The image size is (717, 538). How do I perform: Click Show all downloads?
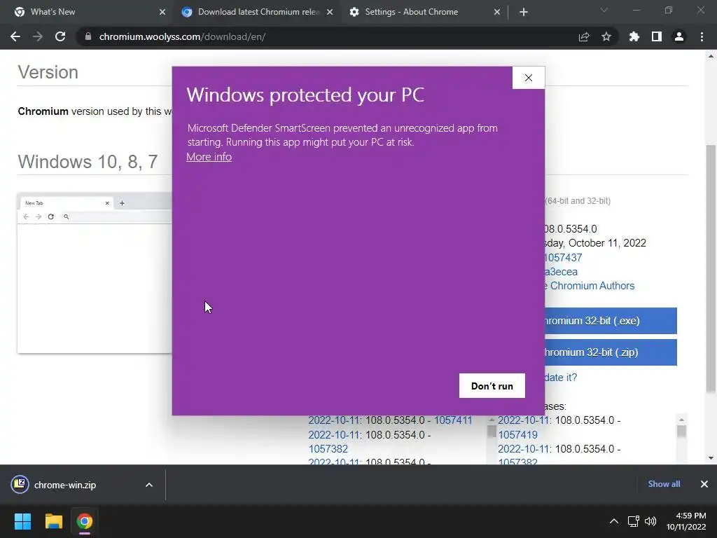coord(664,484)
